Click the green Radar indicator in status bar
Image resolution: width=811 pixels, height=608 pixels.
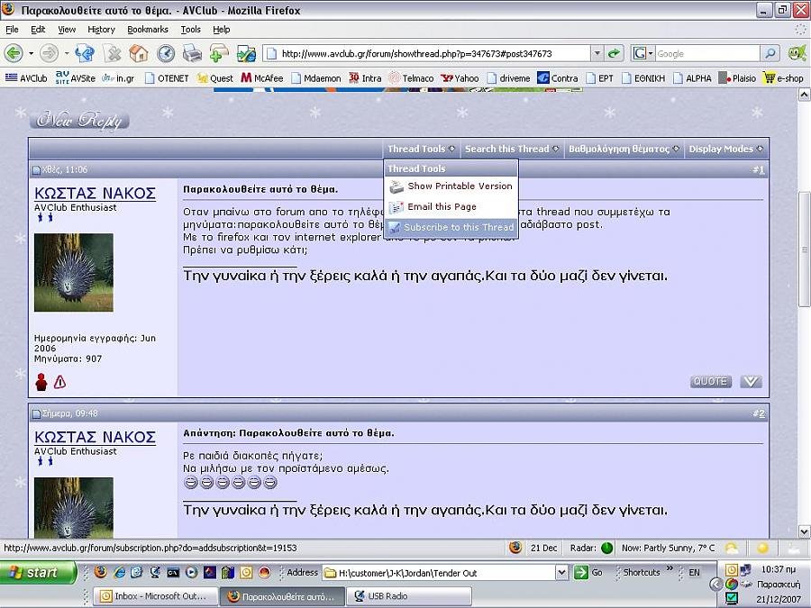[607, 548]
